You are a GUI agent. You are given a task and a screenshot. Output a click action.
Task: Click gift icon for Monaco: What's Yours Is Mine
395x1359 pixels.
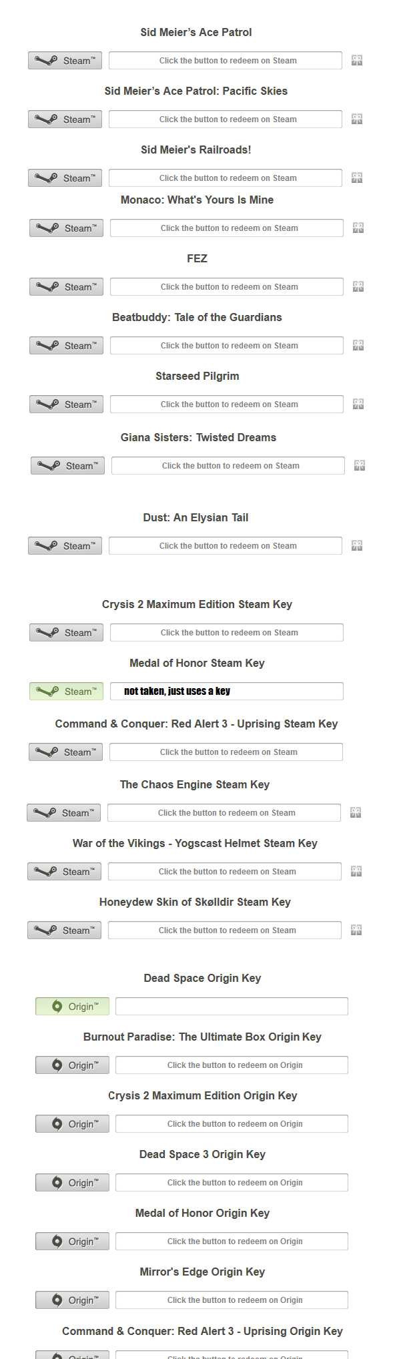(x=358, y=228)
